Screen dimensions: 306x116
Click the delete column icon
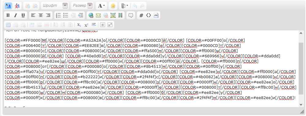click(70, 25)
